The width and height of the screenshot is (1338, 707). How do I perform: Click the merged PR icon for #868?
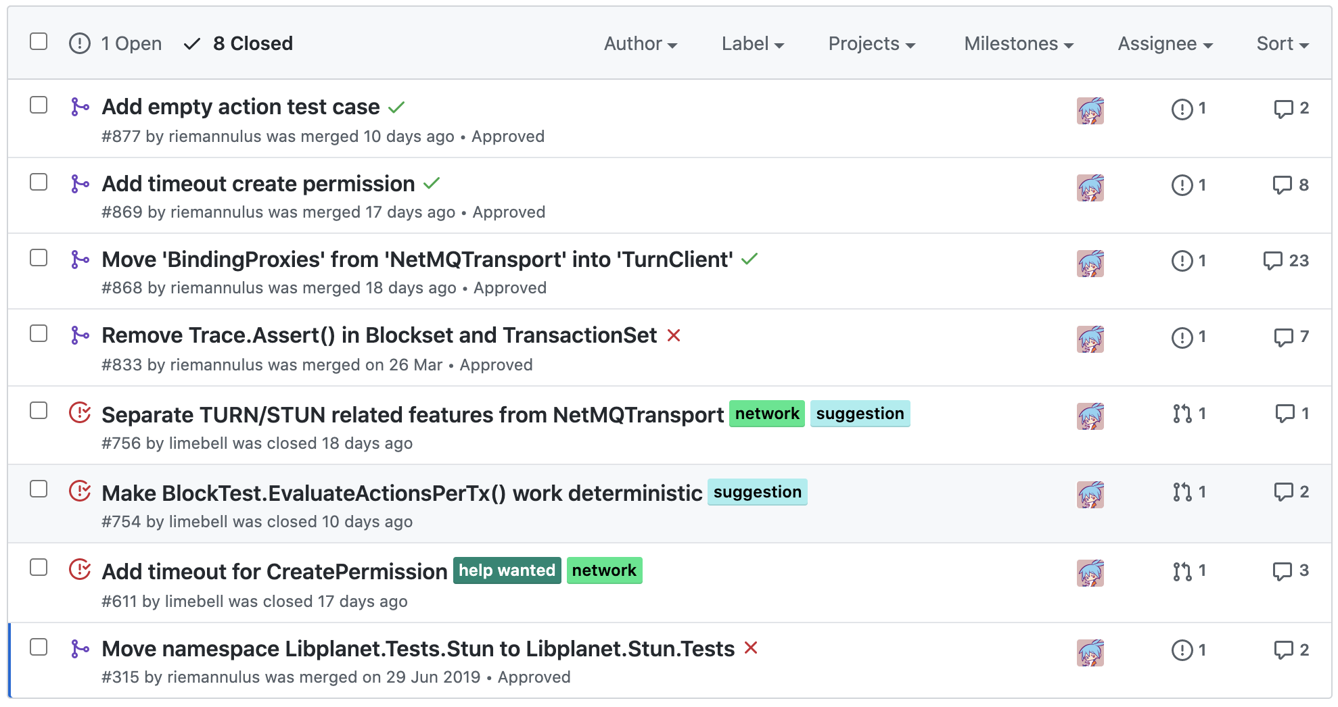[80, 260]
